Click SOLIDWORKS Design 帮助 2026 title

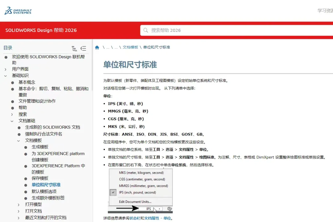pyautogui.click(x=41, y=30)
